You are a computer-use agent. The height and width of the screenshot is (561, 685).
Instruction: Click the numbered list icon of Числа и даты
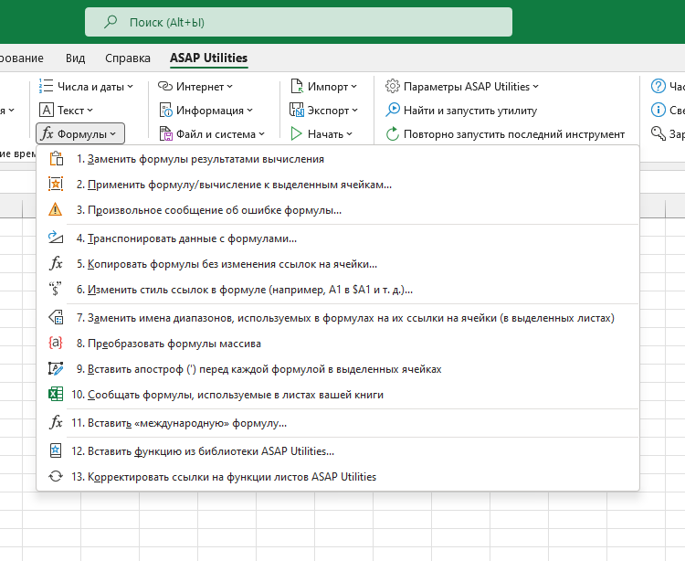click(x=46, y=86)
